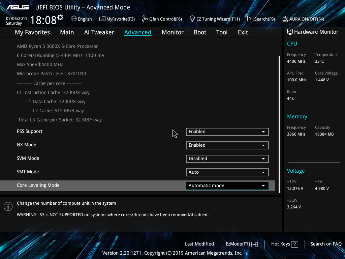Click Total L3 Cache per Socket text
Screen dimensions: 345x259
pyautogui.click(x=60, y=120)
